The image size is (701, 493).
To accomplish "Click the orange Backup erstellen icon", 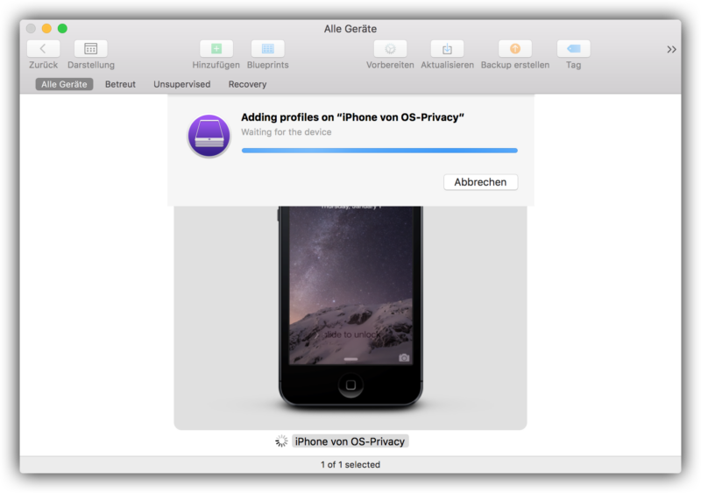I will pos(515,49).
